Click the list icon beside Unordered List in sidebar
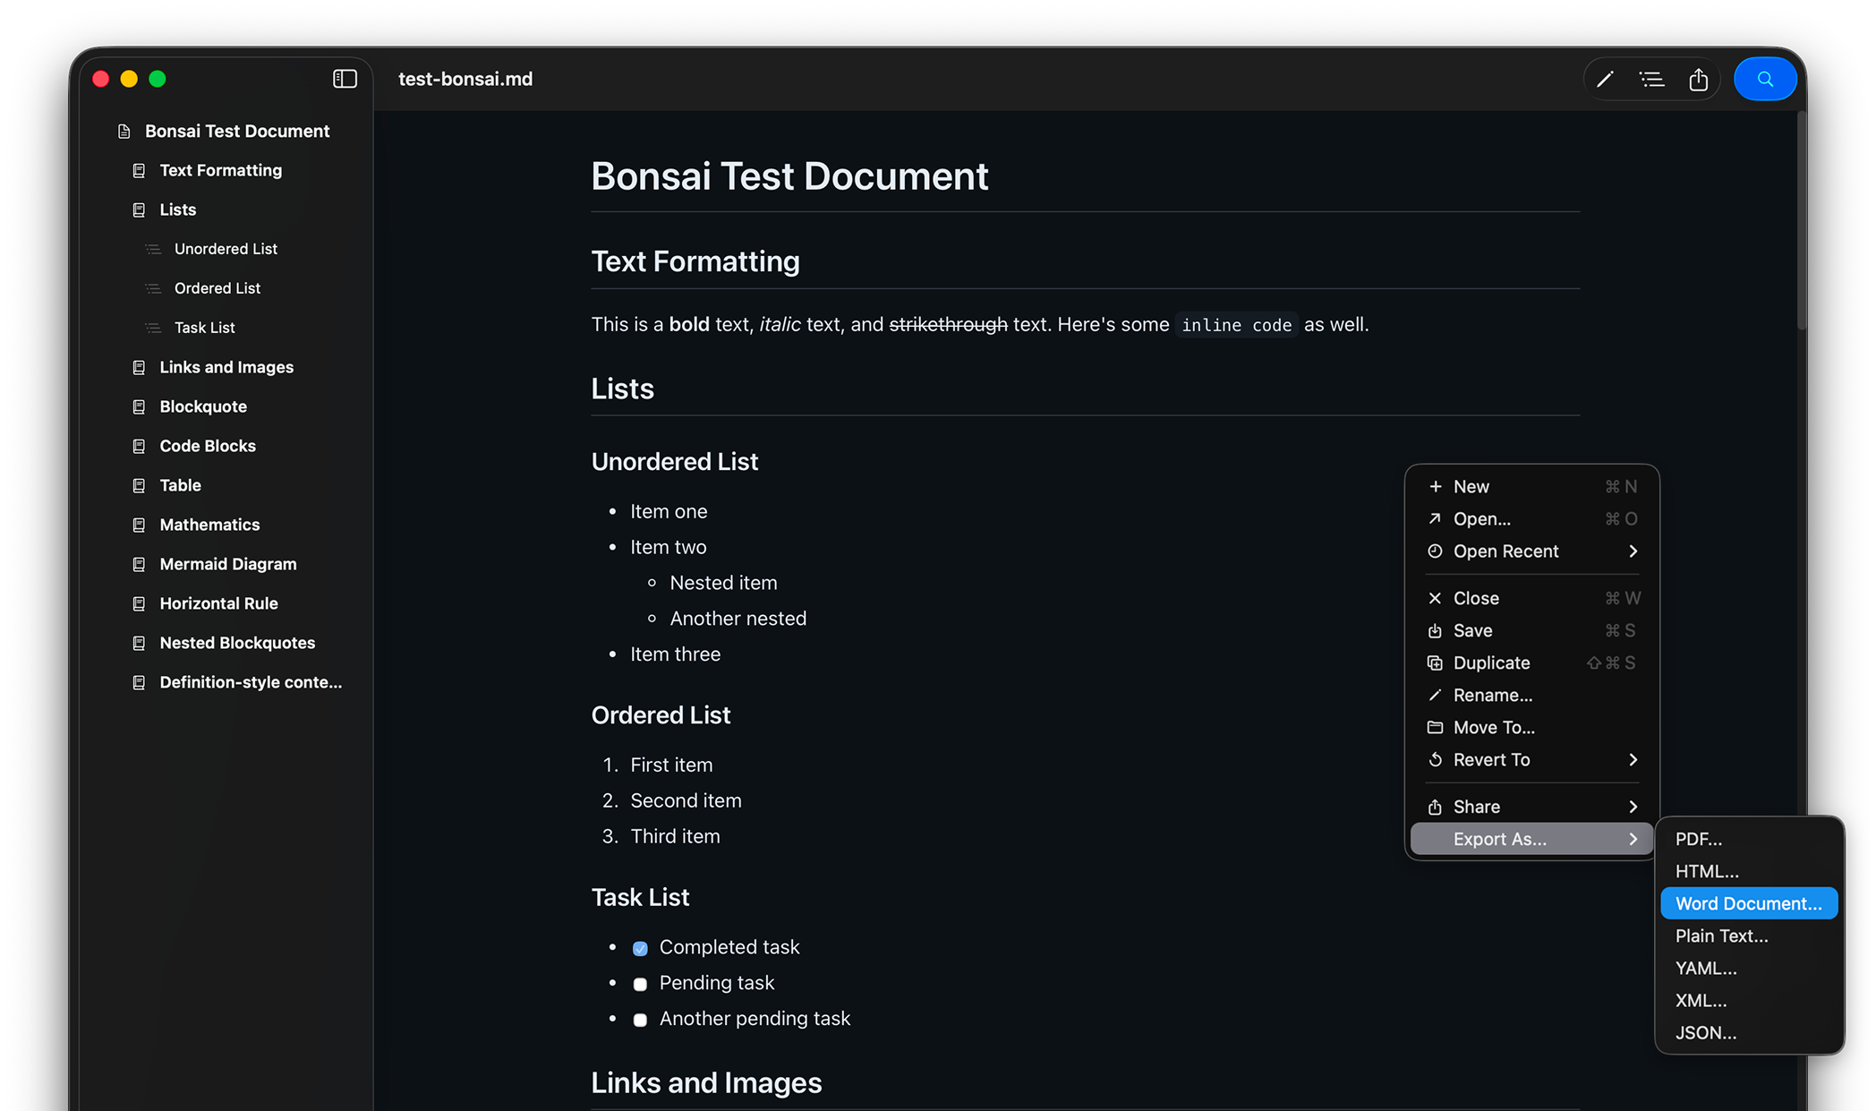 (154, 250)
